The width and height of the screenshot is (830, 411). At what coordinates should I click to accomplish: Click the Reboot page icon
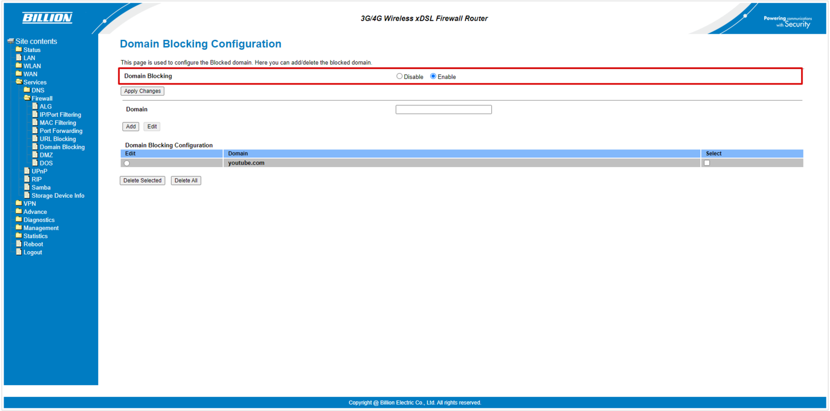pos(19,244)
